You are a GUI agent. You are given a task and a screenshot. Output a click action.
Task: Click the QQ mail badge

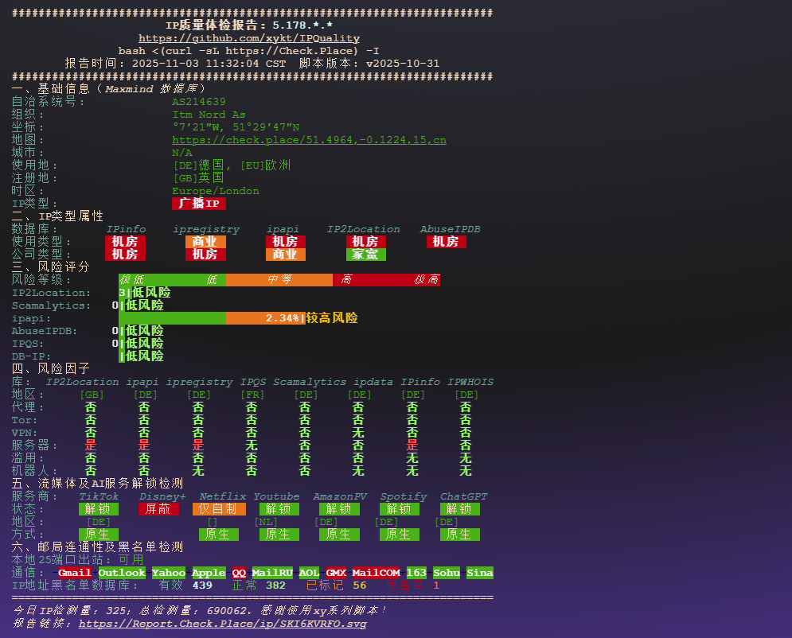(x=238, y=572)
